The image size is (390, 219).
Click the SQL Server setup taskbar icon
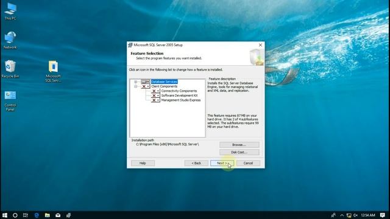pos(69,215)
